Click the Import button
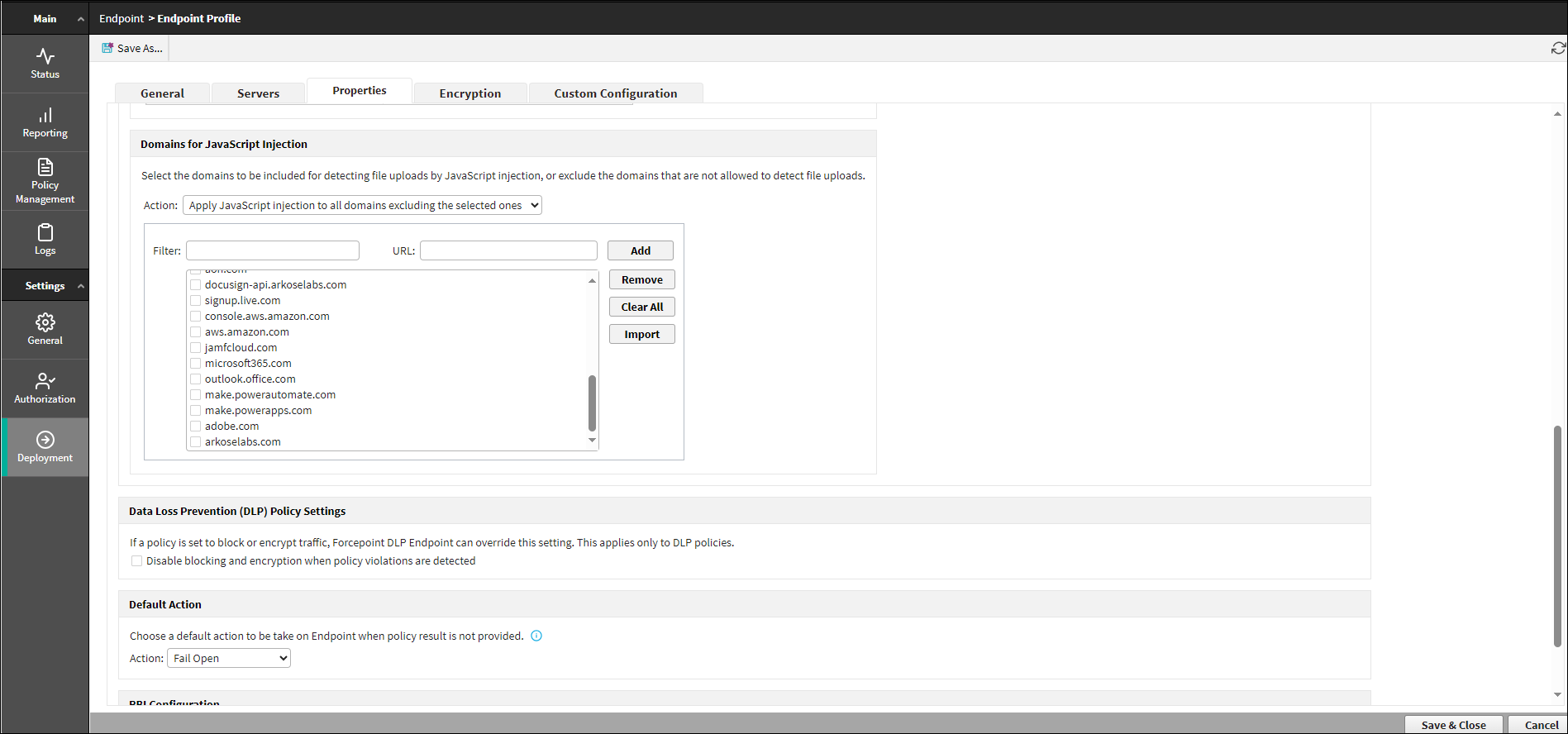The height and width of the screenshot is (734, 1568). tap(641, 335)
